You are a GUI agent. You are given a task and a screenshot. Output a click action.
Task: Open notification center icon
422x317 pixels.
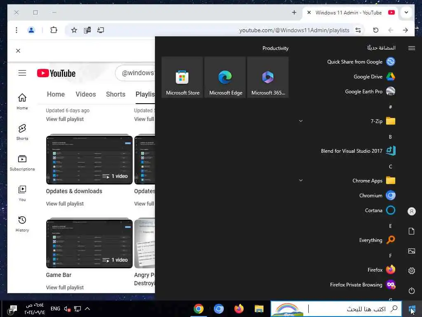coord(13,309)
